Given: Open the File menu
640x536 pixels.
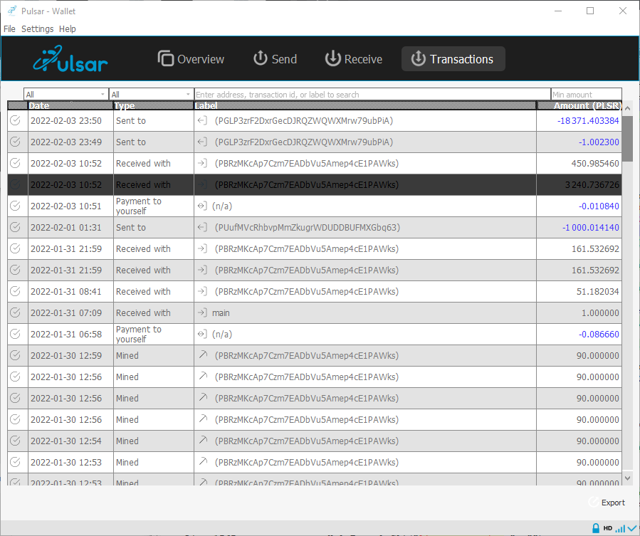Looking at the screenshot, I should [x=9, y=28].
